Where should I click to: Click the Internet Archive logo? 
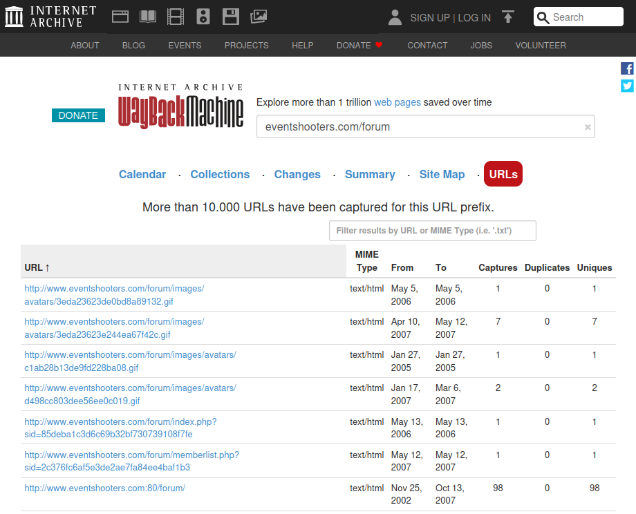coord(50,17)
